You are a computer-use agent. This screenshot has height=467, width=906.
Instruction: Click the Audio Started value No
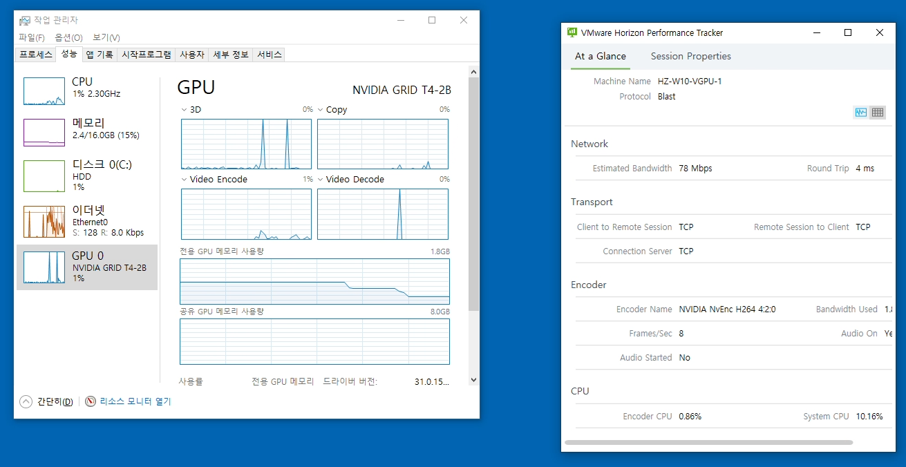tap(685, 358)
